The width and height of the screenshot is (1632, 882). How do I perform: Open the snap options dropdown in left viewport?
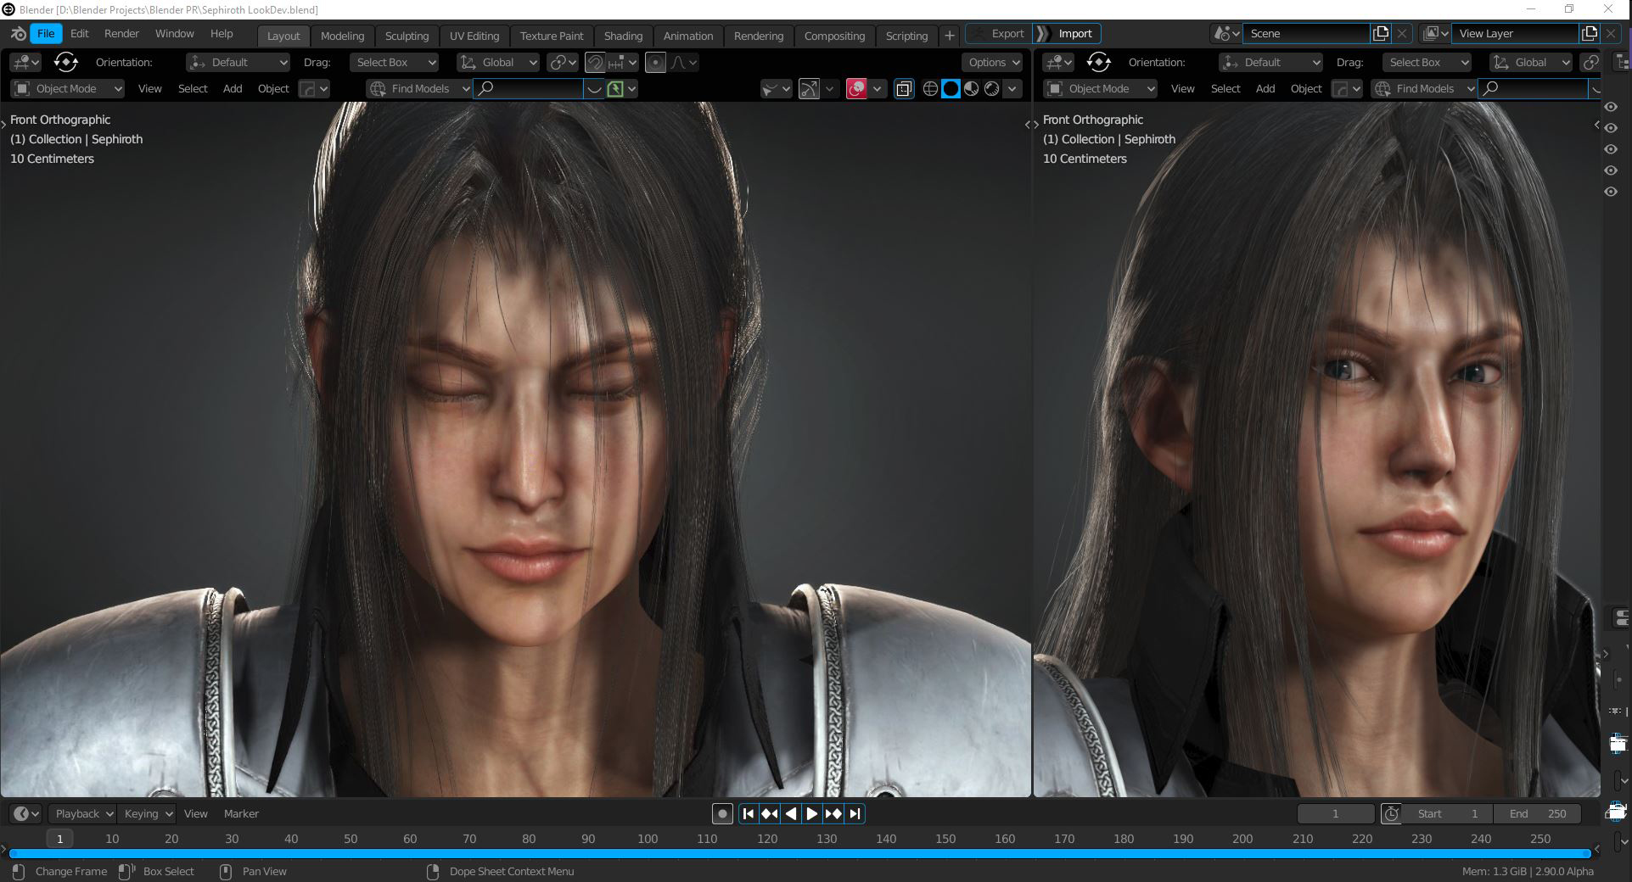point(622,63)
